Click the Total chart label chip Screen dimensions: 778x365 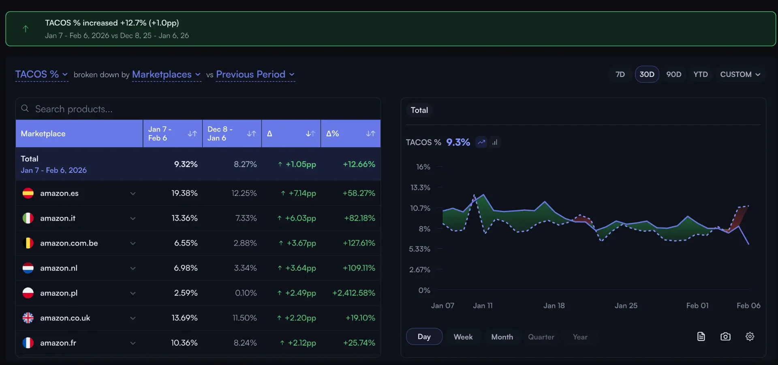419,110
